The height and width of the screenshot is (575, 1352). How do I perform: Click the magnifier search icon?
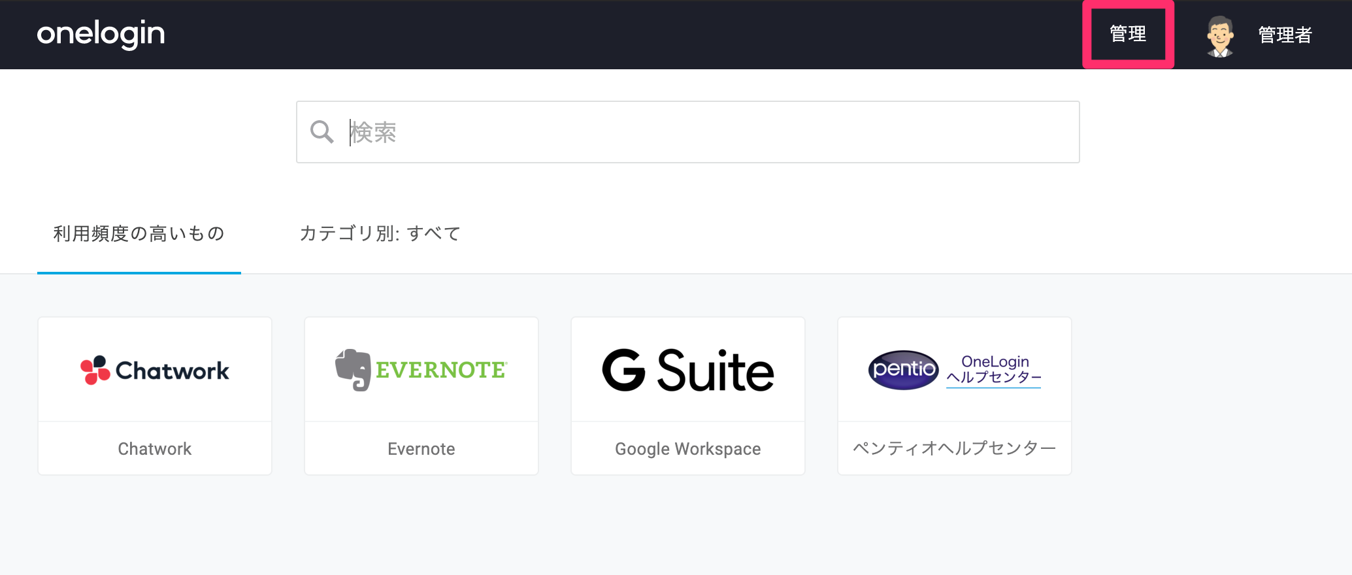[322, 132]
